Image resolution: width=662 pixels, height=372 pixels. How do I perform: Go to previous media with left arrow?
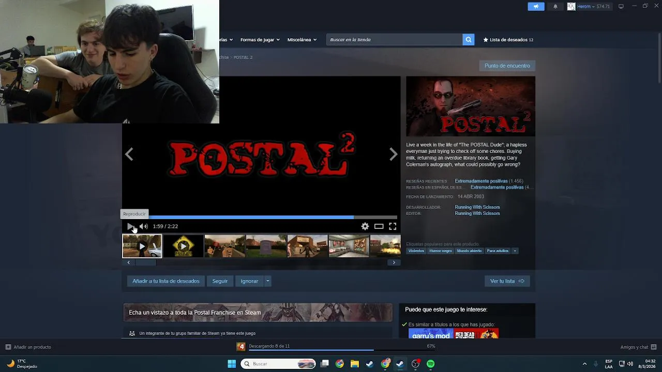pos(129,154)
